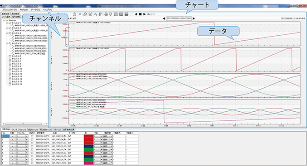
Task: Open the Analyzer menu
Action: [x=24, y=9]
